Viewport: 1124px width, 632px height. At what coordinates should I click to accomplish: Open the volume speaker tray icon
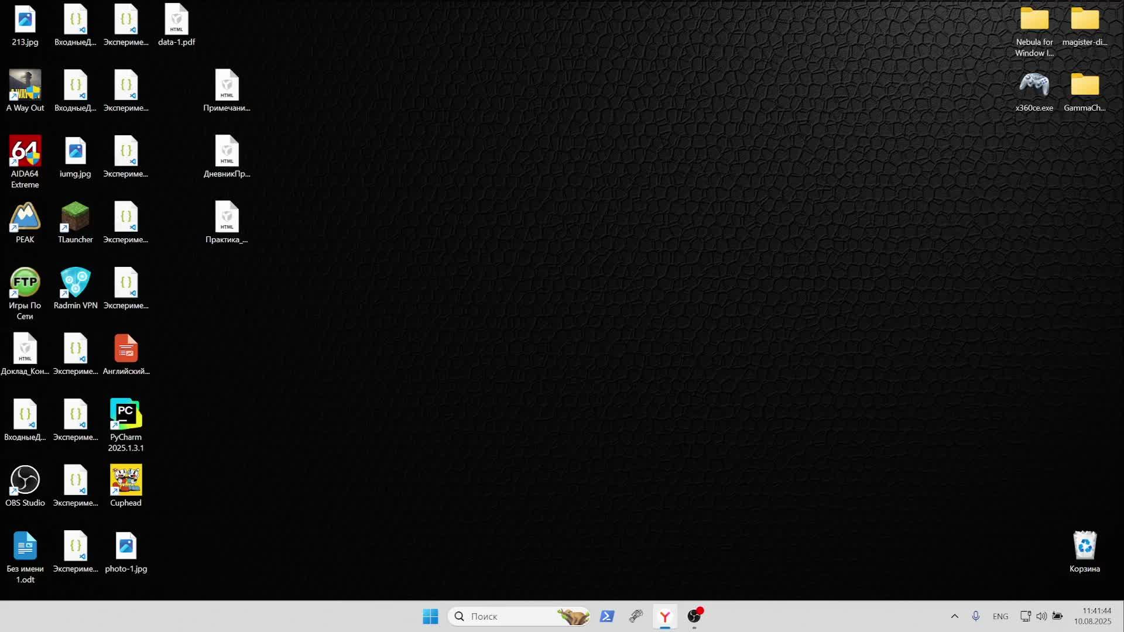coord(1041,616)
